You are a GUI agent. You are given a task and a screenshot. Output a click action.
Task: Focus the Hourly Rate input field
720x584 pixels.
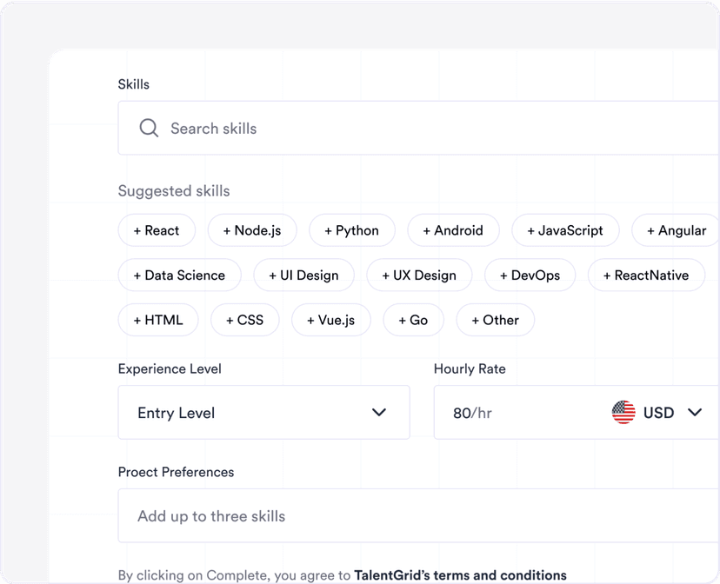point(522,413)
